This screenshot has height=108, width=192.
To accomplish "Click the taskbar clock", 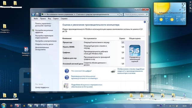I will click(x=184, y=106).
